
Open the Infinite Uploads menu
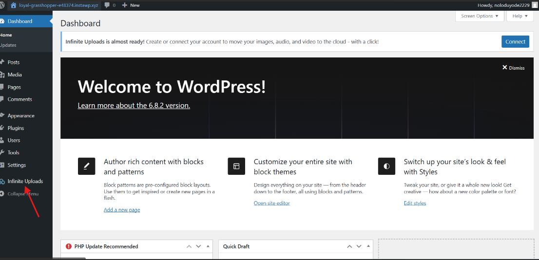tap(26, 181)
